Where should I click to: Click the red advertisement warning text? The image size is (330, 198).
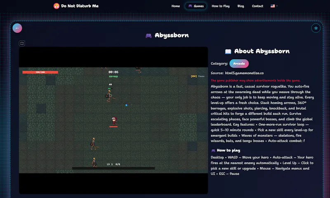coord(255,81)
